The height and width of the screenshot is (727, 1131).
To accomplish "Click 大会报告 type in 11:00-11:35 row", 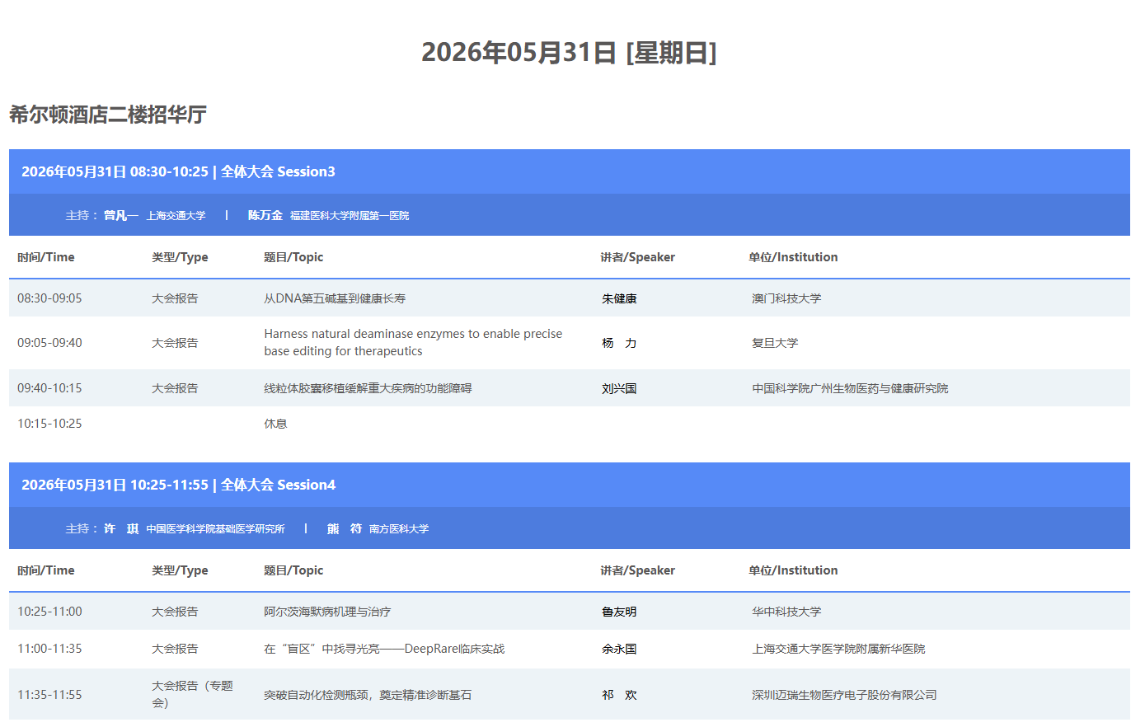I will point(175,649).
